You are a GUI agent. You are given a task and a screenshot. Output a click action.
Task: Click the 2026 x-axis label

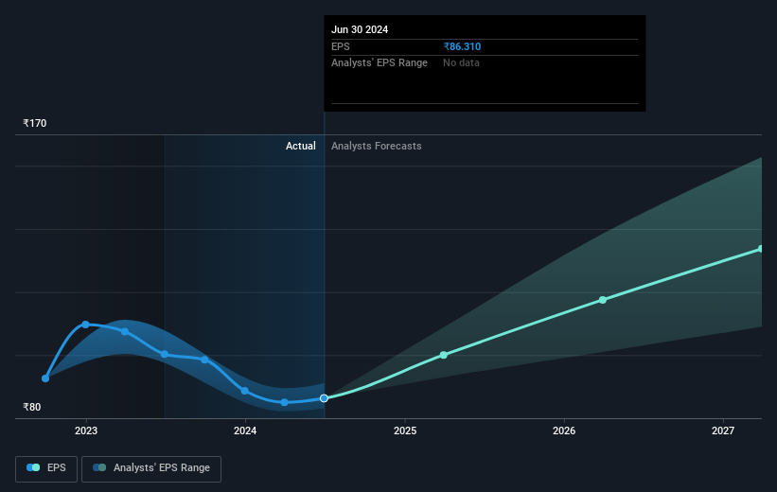tap(564, 431)
